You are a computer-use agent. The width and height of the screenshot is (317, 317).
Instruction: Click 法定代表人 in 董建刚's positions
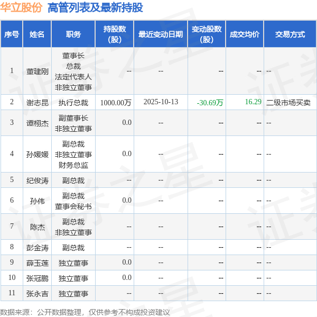point(73,77)
